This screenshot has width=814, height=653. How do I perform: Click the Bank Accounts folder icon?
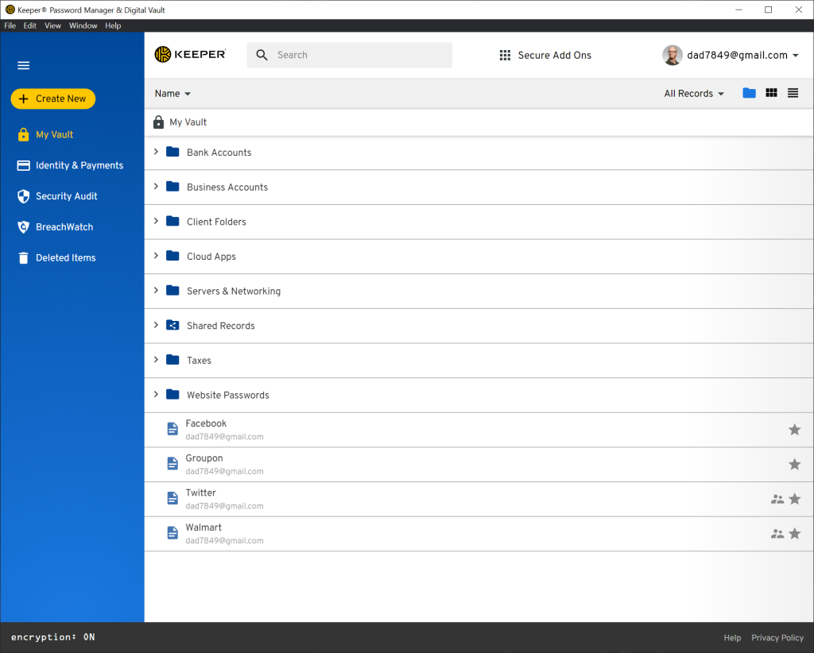(172, 152)
